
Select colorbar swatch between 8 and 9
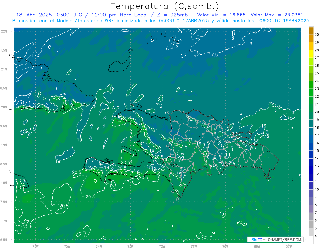tap(312, 201)
